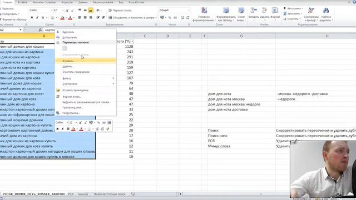Switch to Формулы ribbon tab

[67, 2]
